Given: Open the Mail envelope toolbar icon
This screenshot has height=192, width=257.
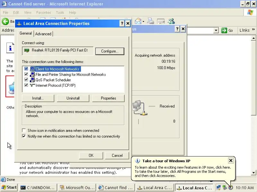Looking at the screenshot, I should (x=138, y=21).
